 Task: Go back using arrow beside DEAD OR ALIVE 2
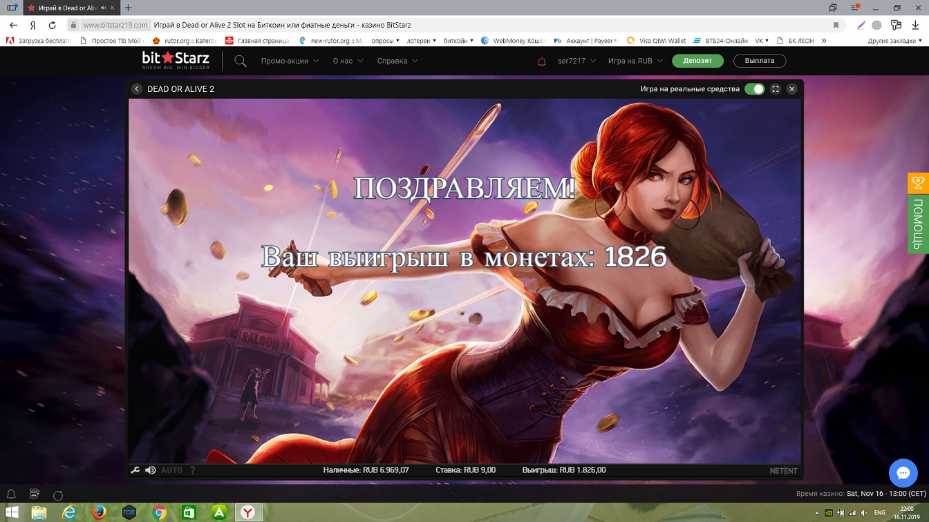(137, 89)
